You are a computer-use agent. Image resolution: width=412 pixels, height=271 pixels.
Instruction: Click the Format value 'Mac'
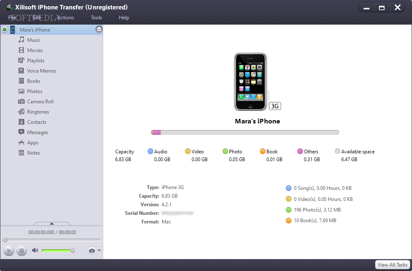166,222
